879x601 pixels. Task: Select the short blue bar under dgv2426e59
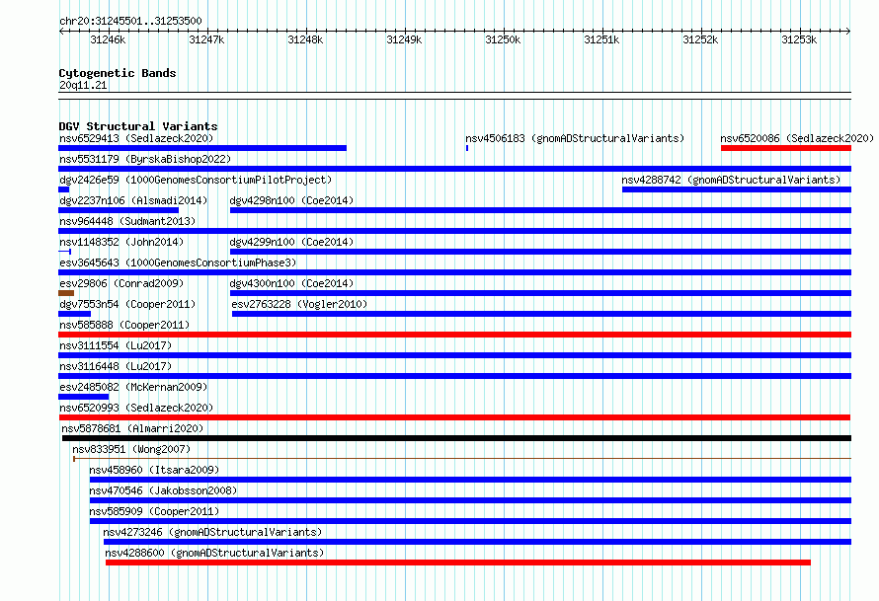(x=64, y=189)
